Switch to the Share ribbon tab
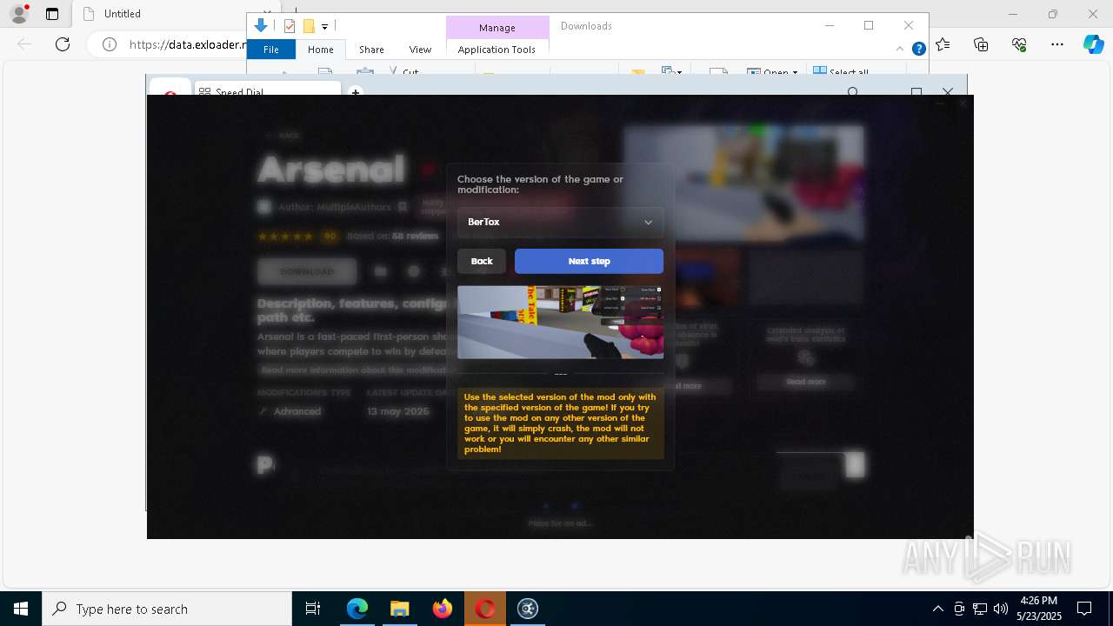This screenshot has width=1113, height=626. [x=371, y=50]
